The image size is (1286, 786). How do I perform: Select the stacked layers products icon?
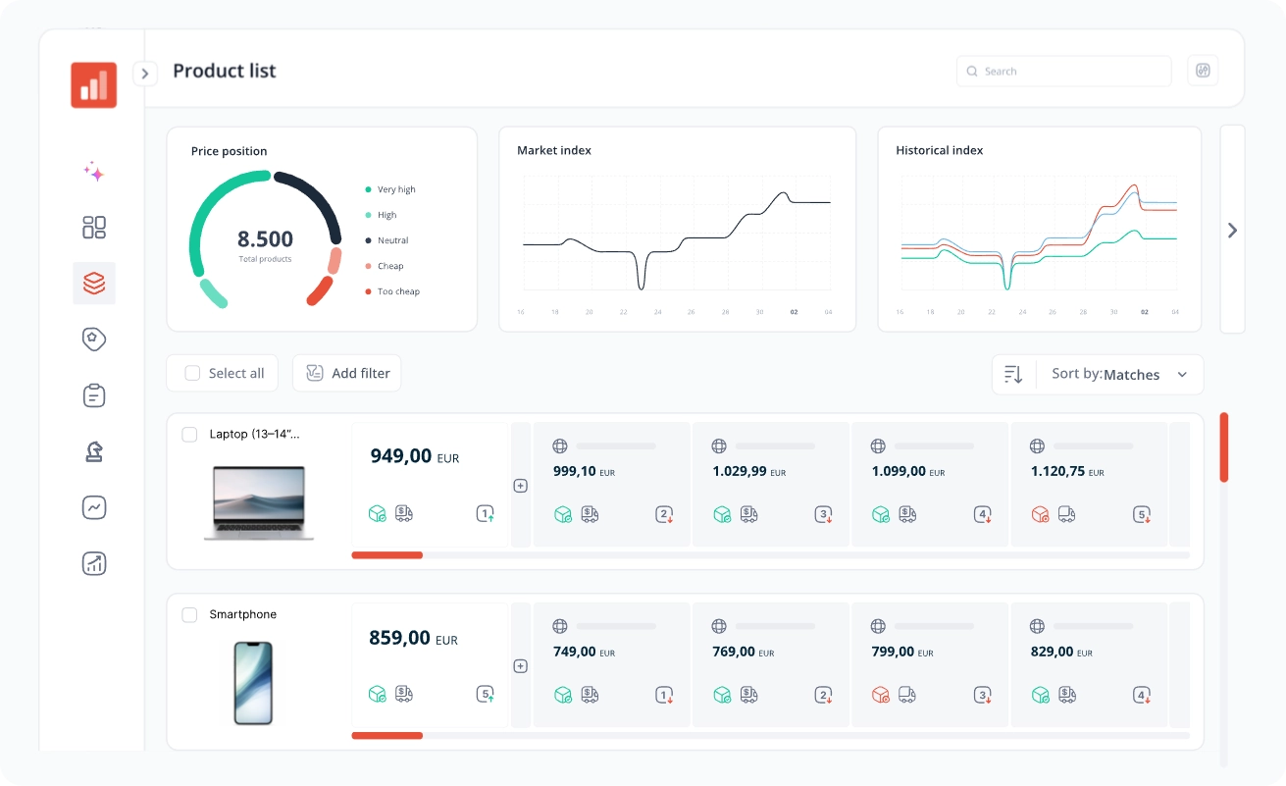pos(94,284)
